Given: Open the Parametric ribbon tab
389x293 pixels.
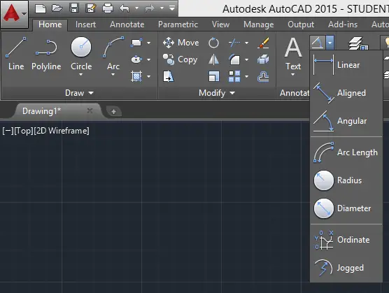Looking at the screenshot, I should 178,24.
